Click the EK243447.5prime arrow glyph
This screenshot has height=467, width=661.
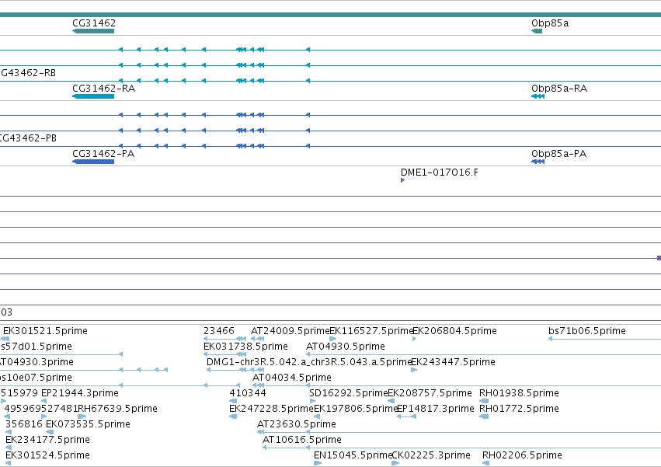tap(414, 370)
